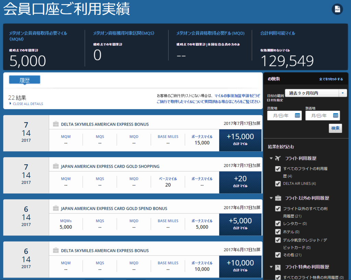Click the +10,000 合計マイル tile

[x=240, y=266]
